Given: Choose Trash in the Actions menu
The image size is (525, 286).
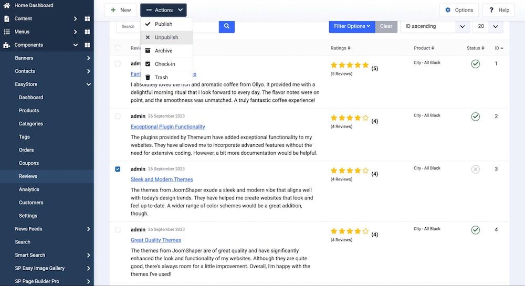Looking at the screenshot, I should pos(161,77).
